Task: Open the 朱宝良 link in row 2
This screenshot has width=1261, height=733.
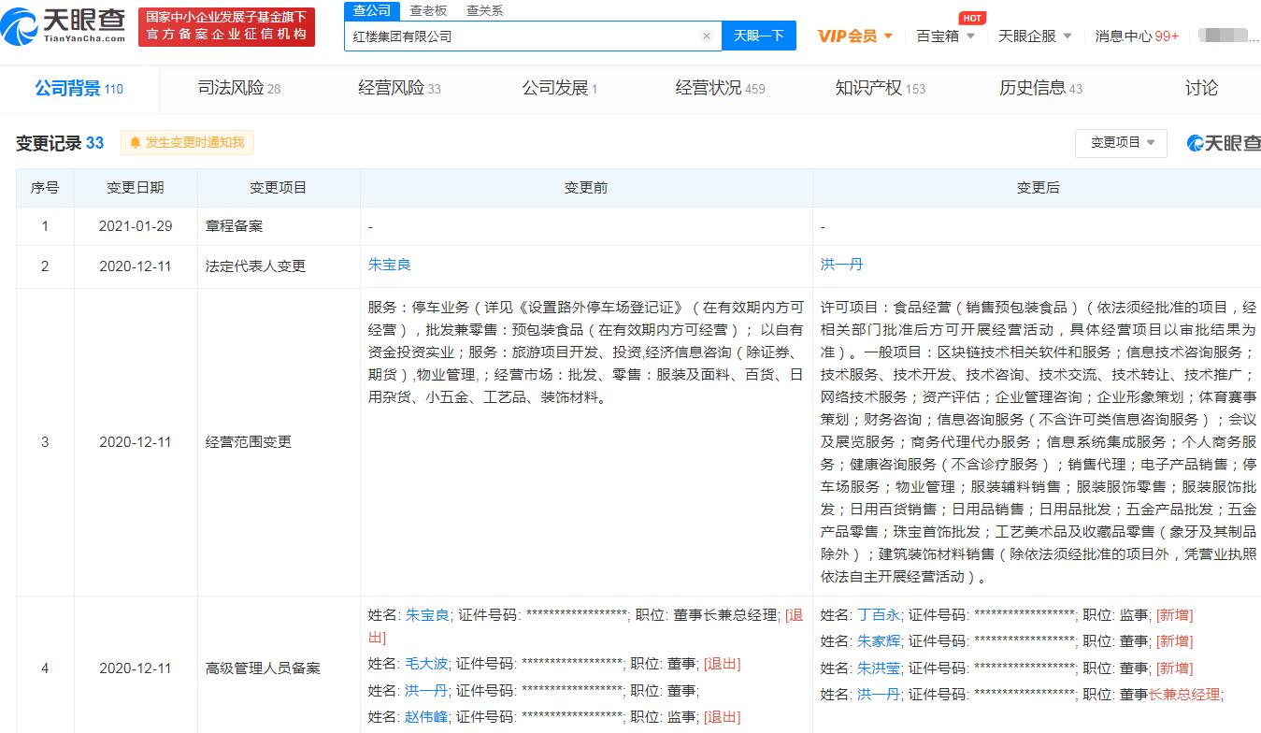Action: [389, 265]
